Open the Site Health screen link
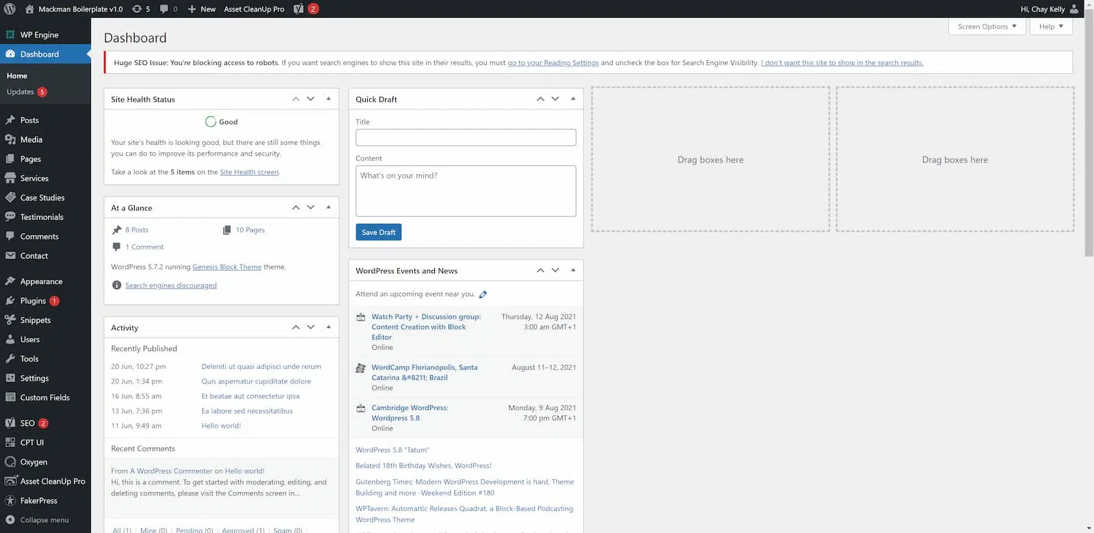This screenshot has width=1094, height=533. click(x=250, y=172)
